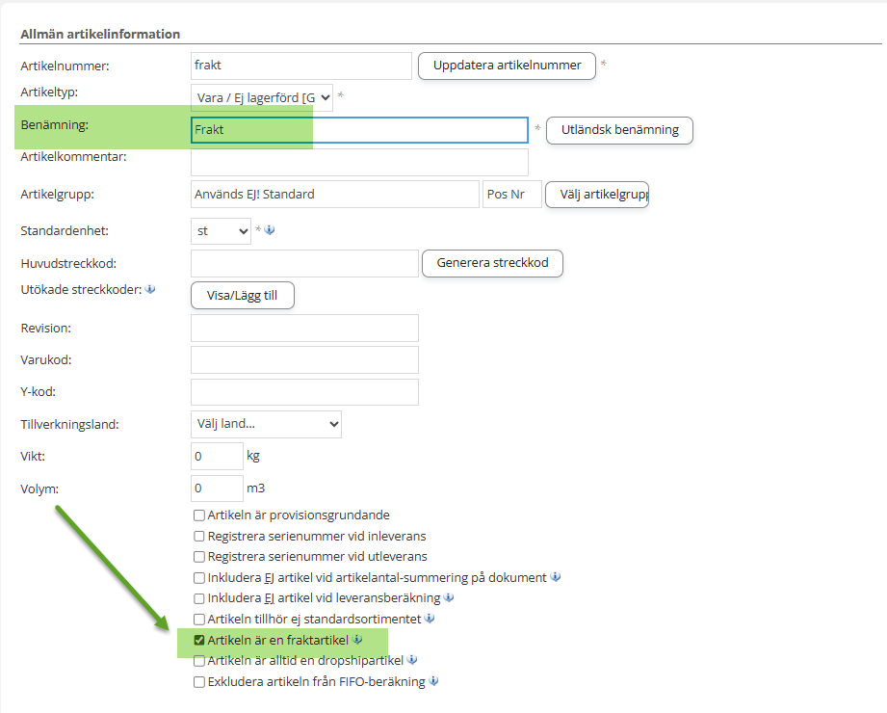Focus the Benämning text field

tap(359, 130)
